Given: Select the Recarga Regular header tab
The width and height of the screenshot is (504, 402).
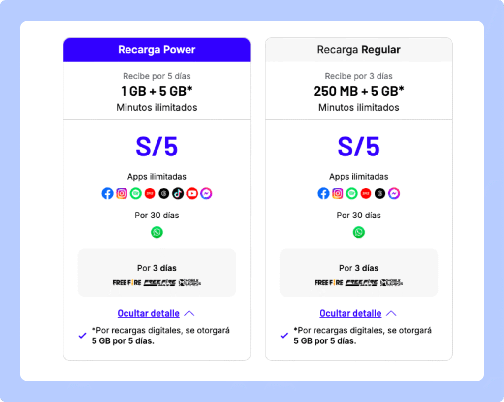Looking at the screenshot, I should 358,50.
